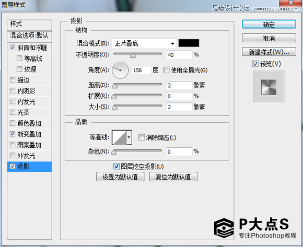Click the 距离 distance slider handle
The image size is (303, 247).
115,86
